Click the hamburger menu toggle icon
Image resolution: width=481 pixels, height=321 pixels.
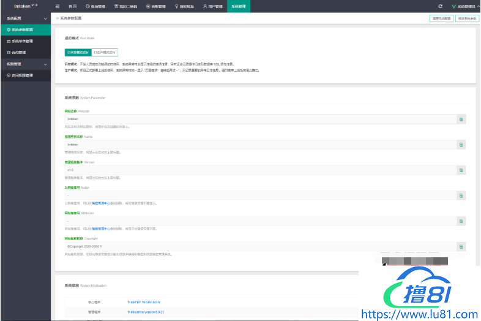(58, 6)
